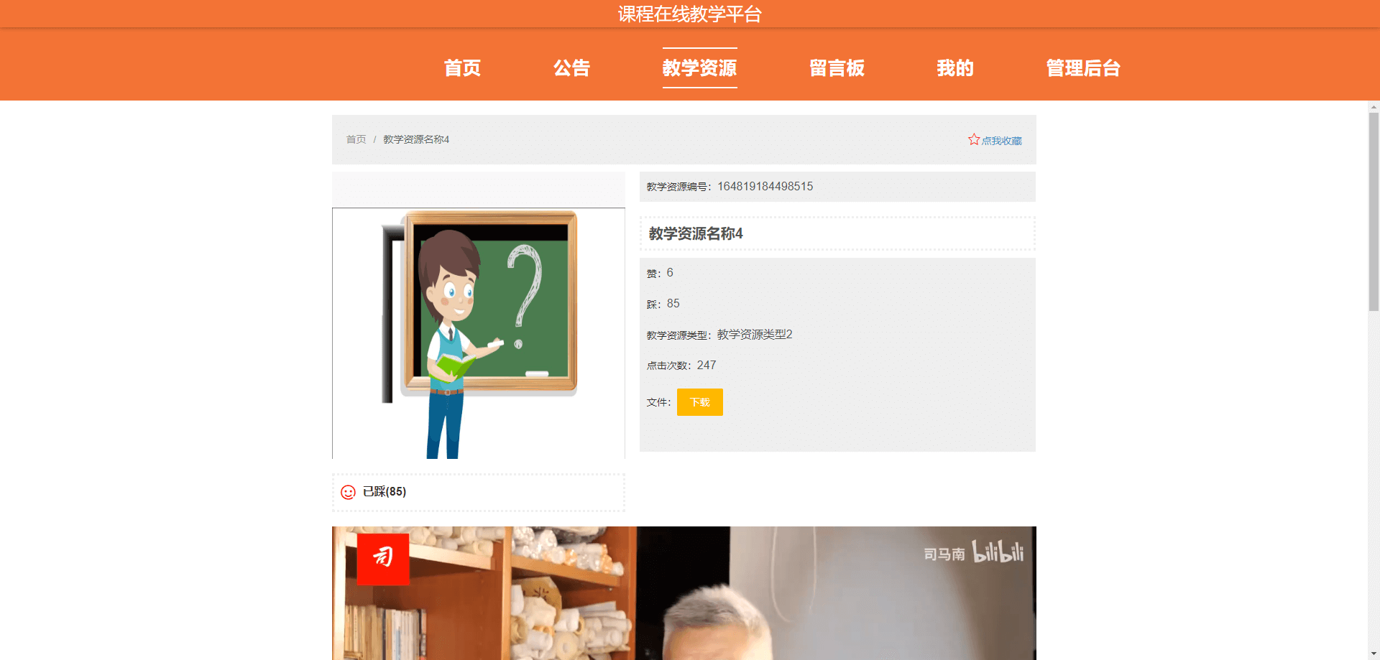
Task: Go to the 公告 menu item
Action: point(571,68)
